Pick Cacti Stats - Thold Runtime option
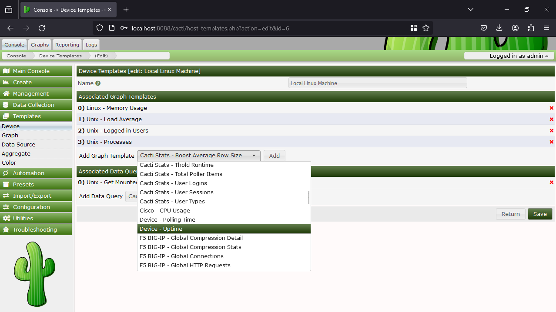 [x=224, y=165]
